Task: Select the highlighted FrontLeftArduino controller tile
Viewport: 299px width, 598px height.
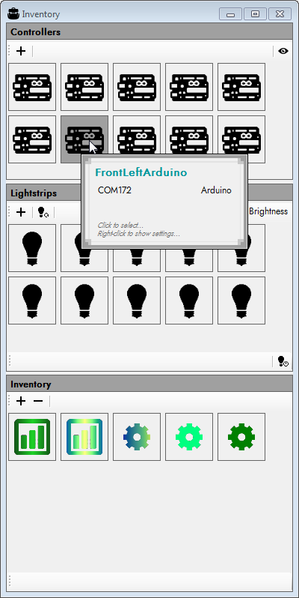Action: (84, 139)
